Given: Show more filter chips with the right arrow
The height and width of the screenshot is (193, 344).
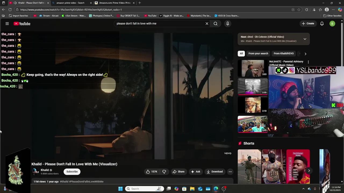Looking at the screenshot, I should pos(305,54).
